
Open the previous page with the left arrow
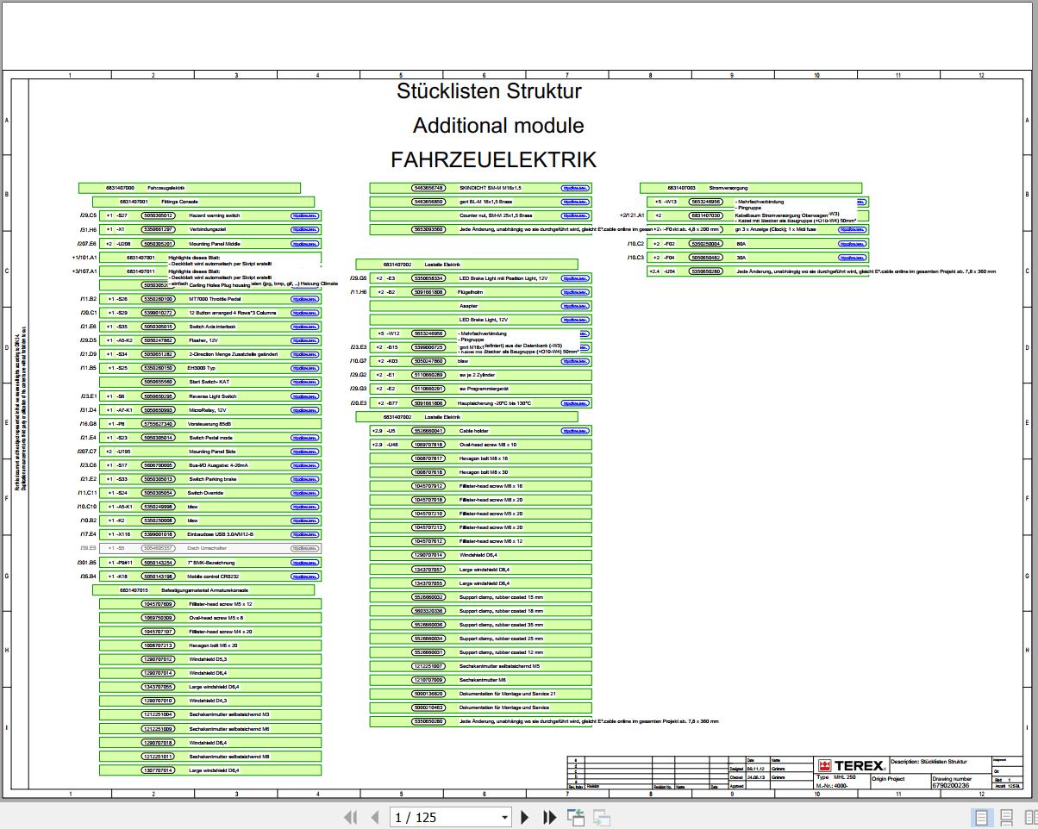click(x=373, y=817)
